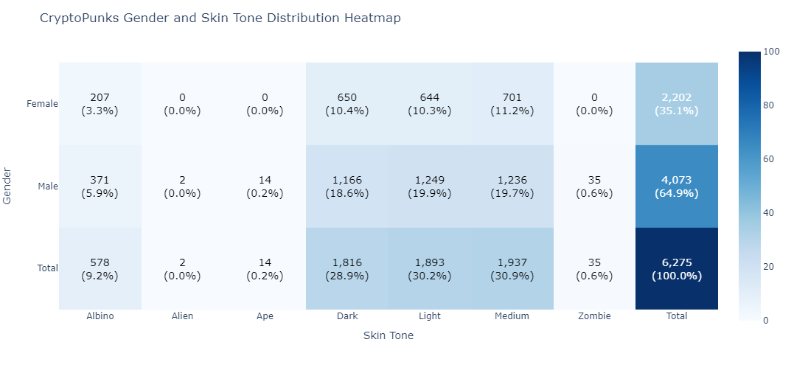
Task: Click the grand total cell showing 6,275
Action: coord(676,269)
